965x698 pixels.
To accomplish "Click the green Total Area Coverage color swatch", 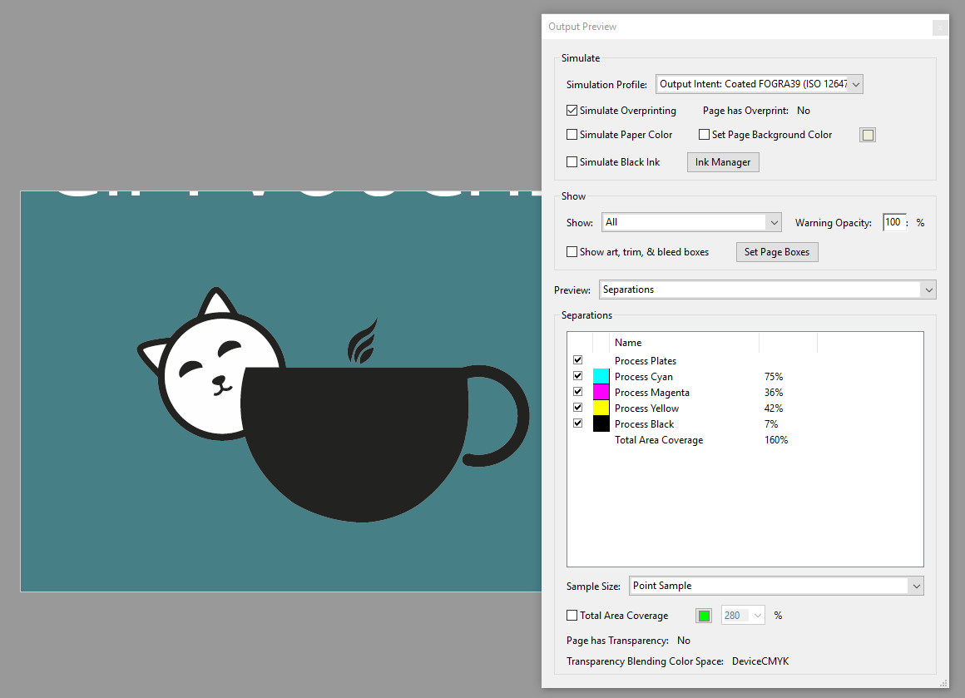I will click(704, 616).
